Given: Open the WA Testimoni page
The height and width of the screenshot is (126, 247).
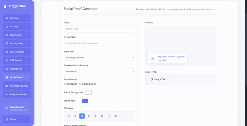Looking at the screenshot, I should (17, 52).
